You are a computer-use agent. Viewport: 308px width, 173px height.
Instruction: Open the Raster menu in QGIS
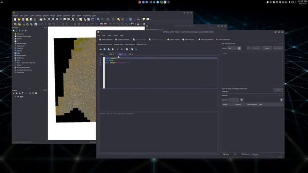(x=59, y=16)
